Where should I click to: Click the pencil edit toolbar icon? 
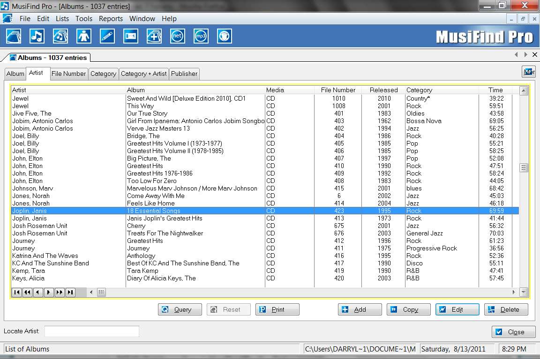(x=107, y=36)
